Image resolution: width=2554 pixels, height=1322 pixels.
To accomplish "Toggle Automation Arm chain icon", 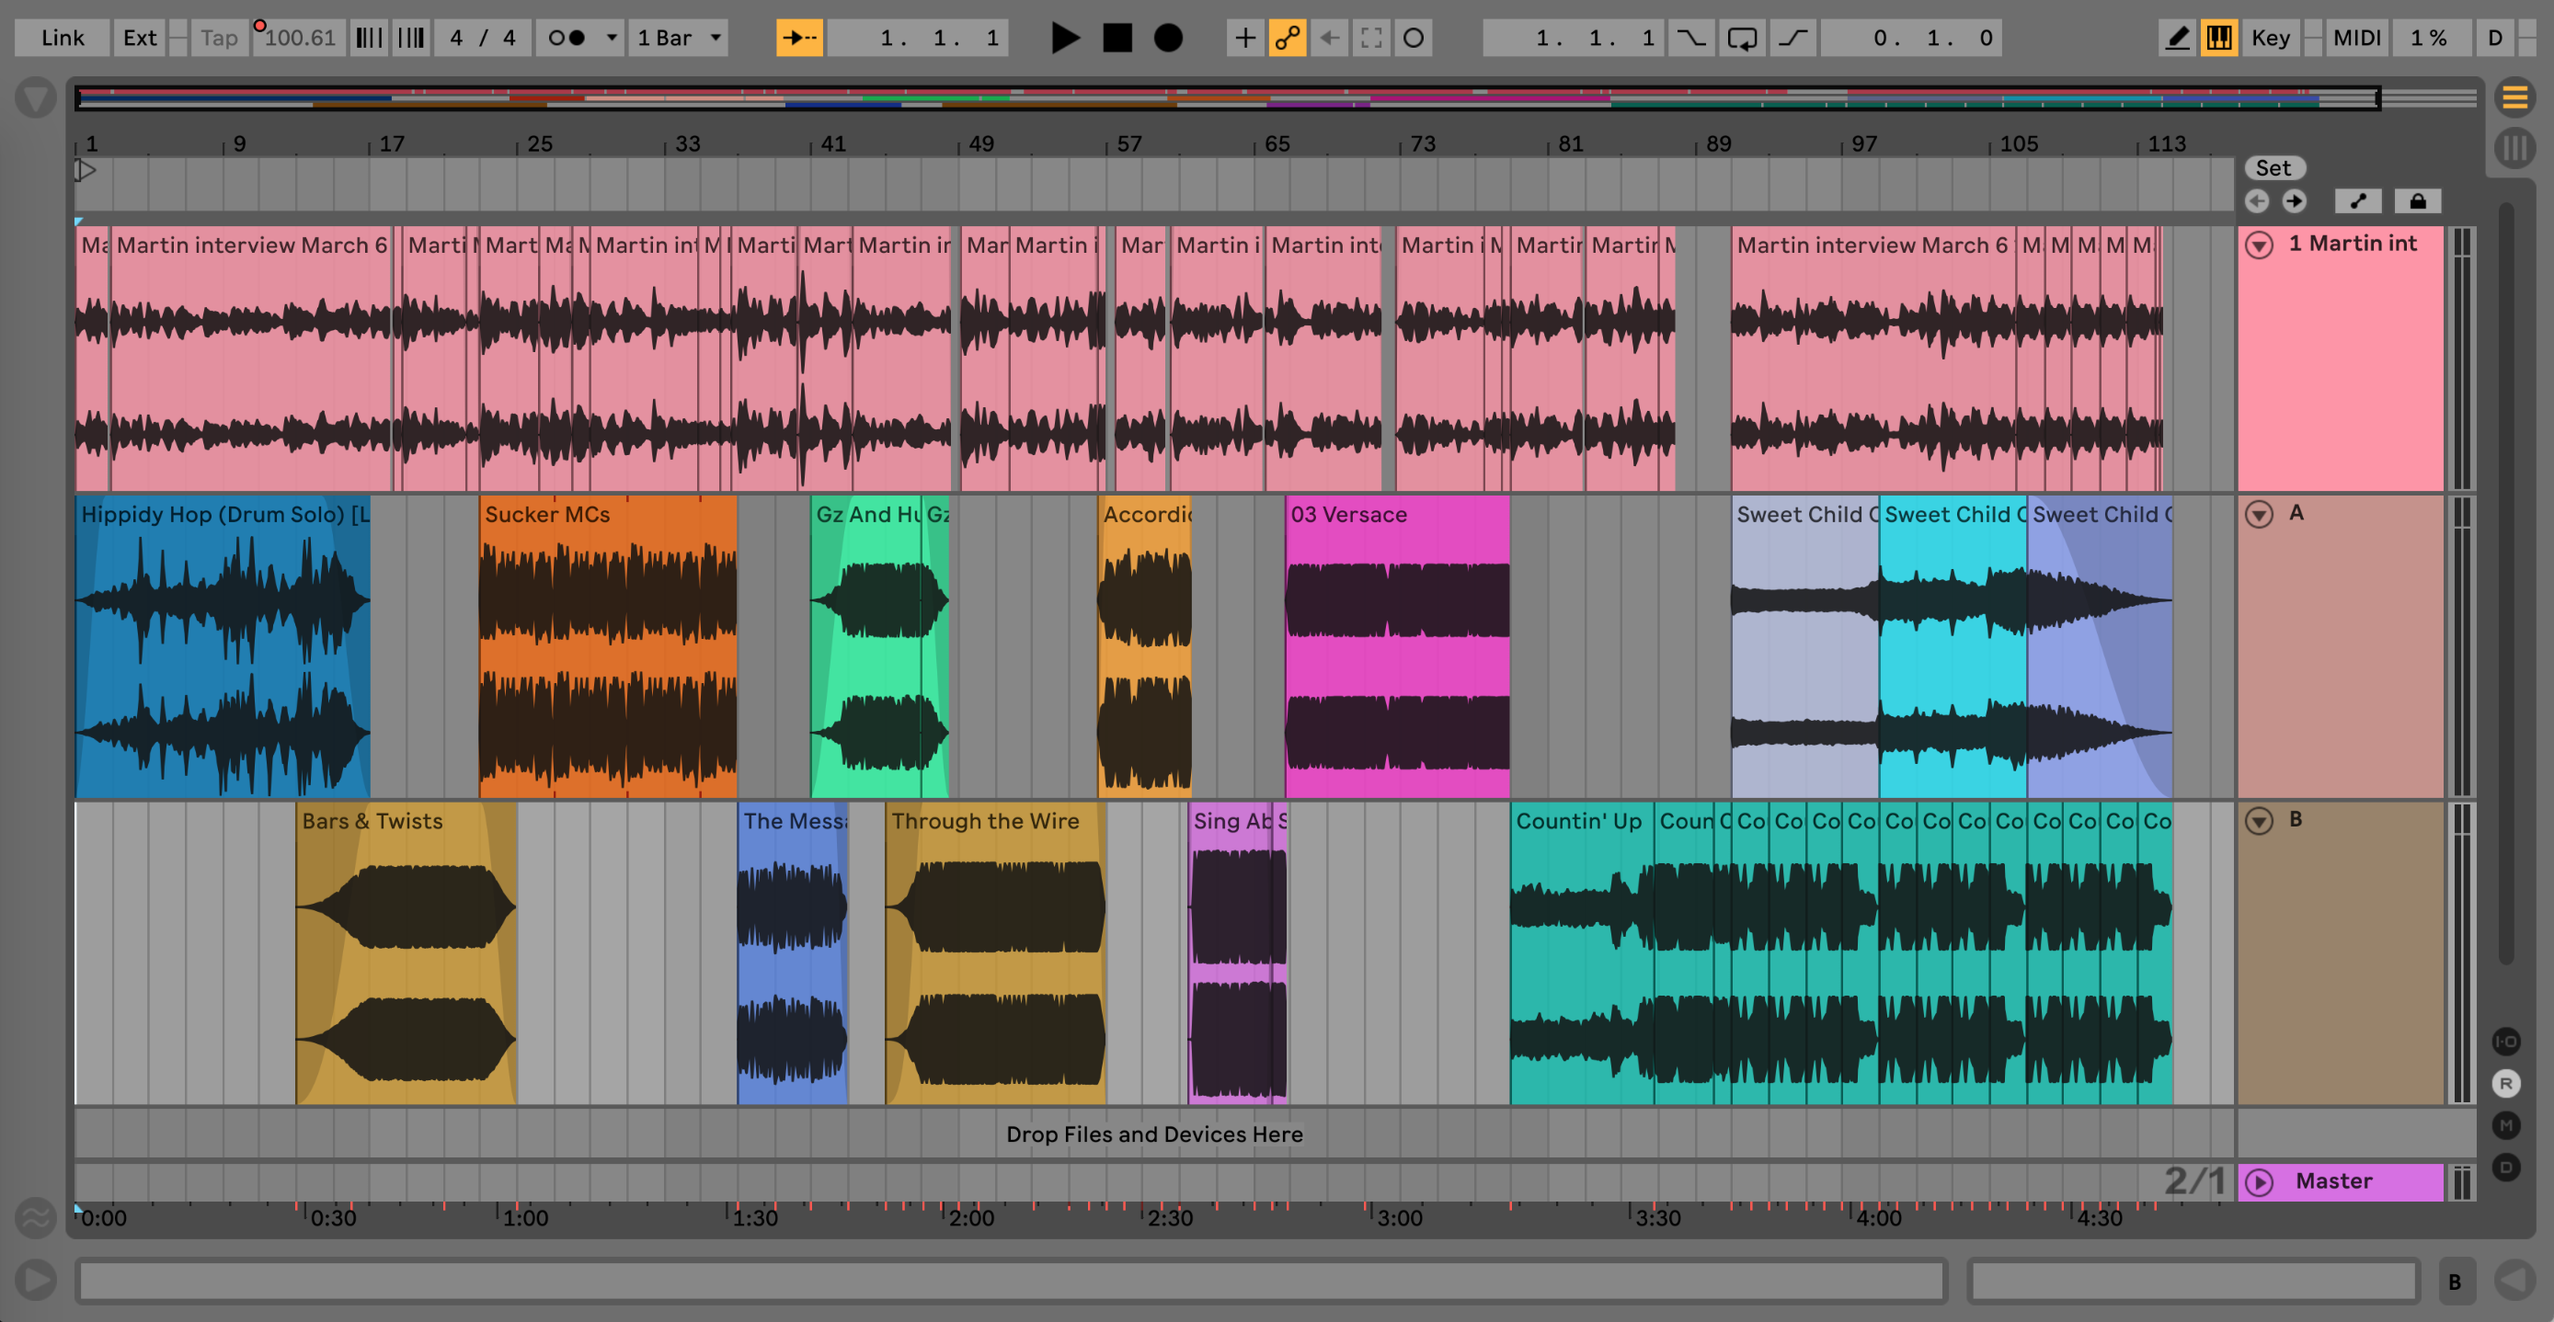I will click(x=1287, y=38).
